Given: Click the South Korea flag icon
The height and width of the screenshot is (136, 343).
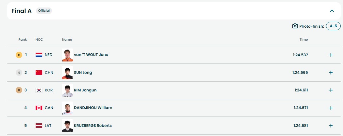Looking at the screenshot, I should coord(39,90).
